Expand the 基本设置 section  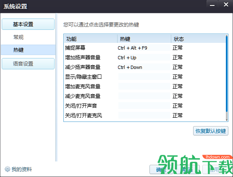pos(28,24)
